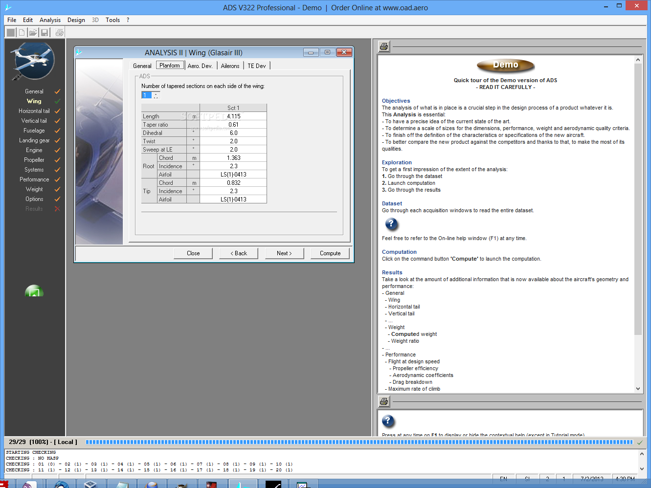Viewport: 651px width, 488px height.
Task: Click the Demo panel scrollbar thumb
Action: click(638, 199)
